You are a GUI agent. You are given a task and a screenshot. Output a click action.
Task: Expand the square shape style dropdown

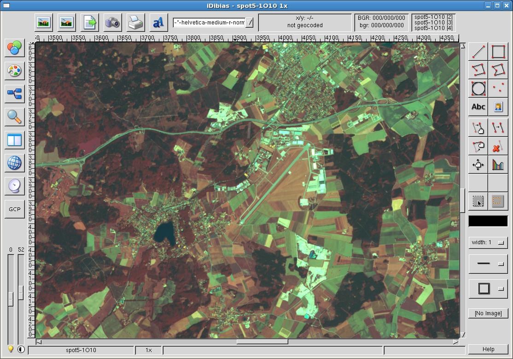tap(501, 289)
